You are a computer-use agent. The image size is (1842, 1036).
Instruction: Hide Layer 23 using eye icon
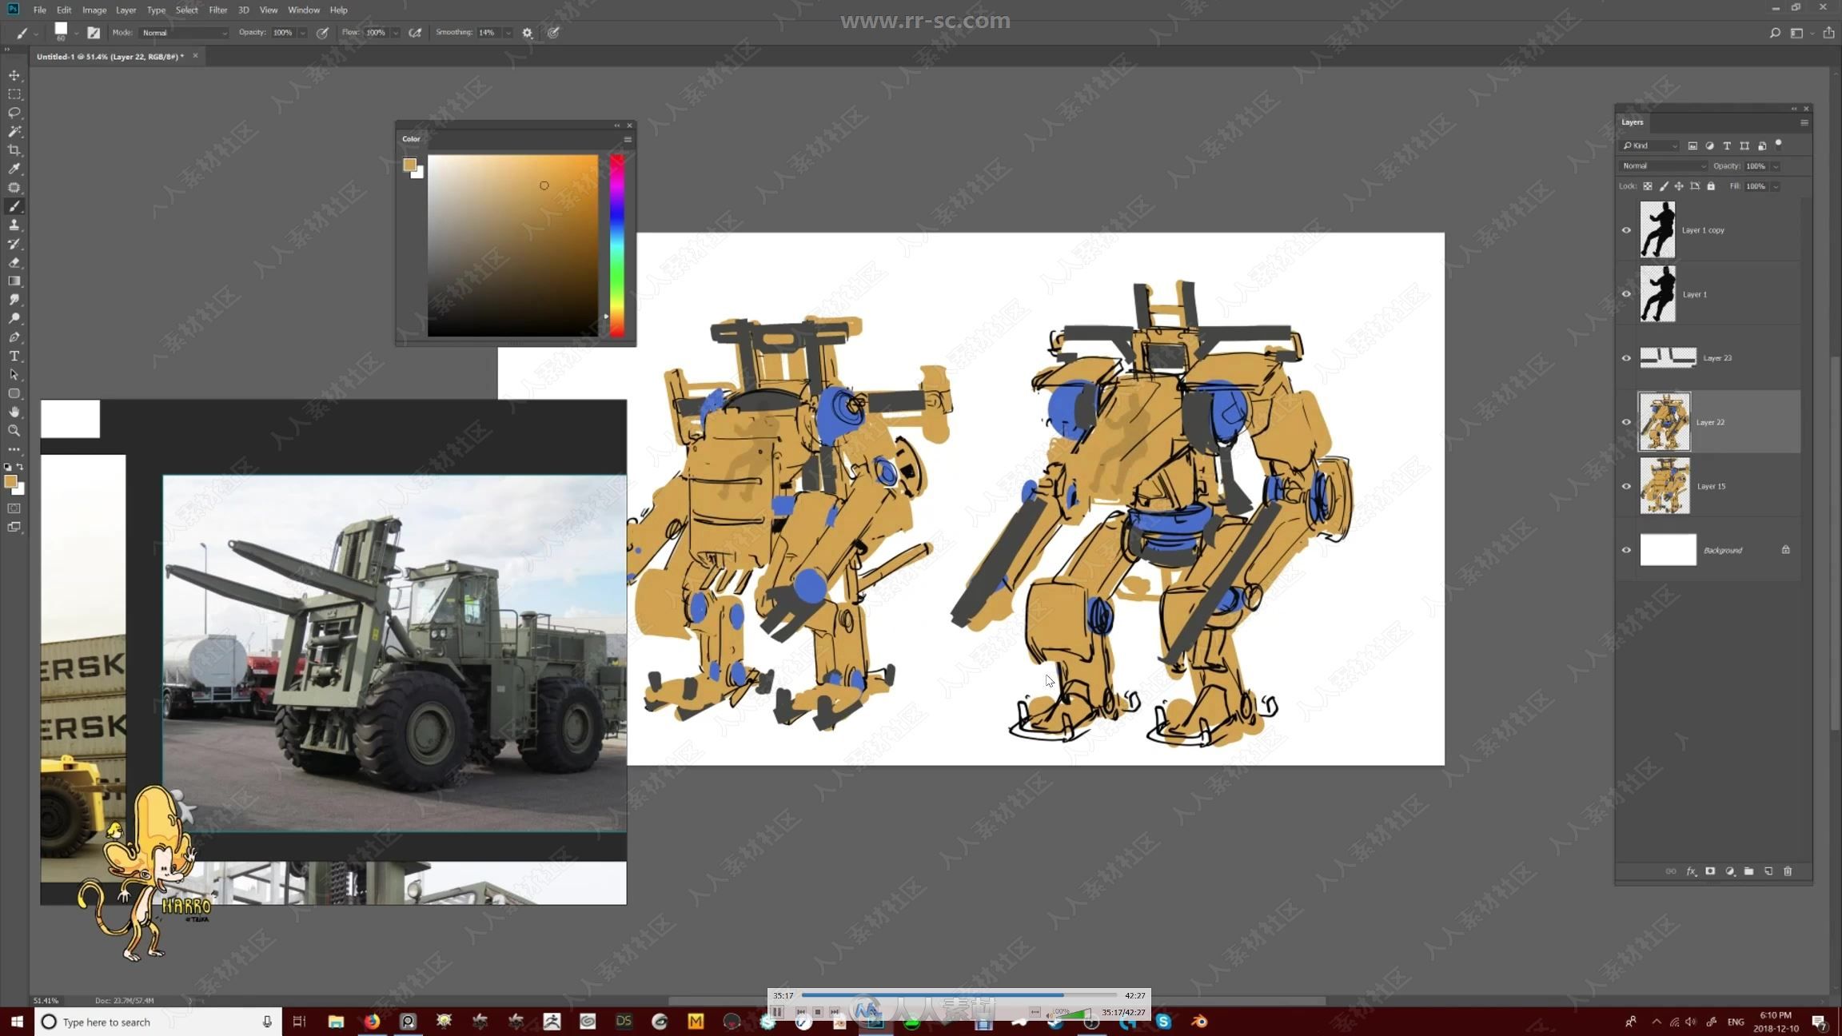point(1626,358)
